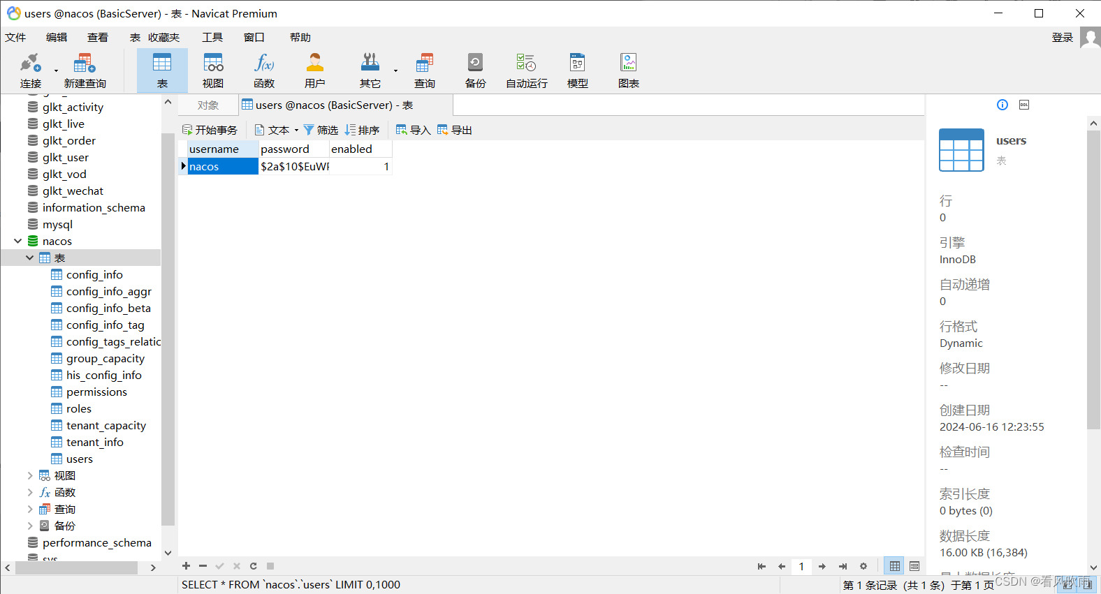Click the Others (其它) toolbar icon

point(370,70)
